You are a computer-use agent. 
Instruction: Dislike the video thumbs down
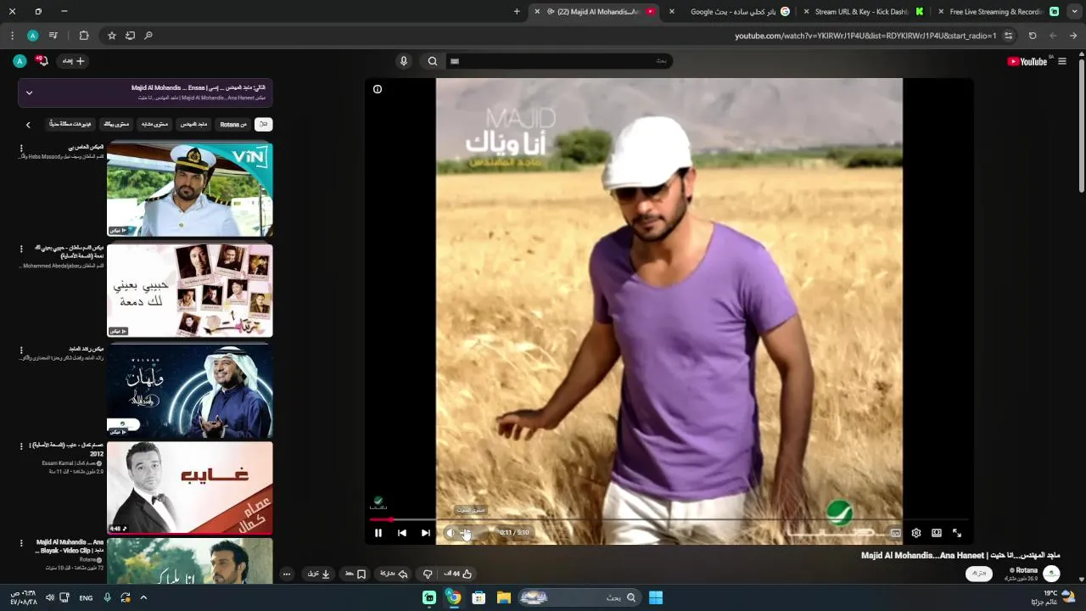pyautogui.click(x=428, y=574)
